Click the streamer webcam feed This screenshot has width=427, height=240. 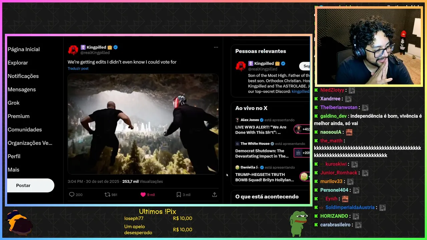369,47
